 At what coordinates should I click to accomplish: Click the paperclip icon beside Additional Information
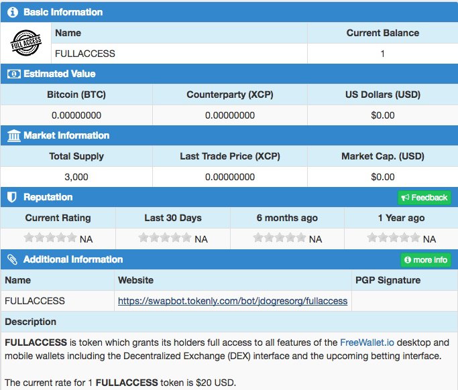[x=12, y=259]
